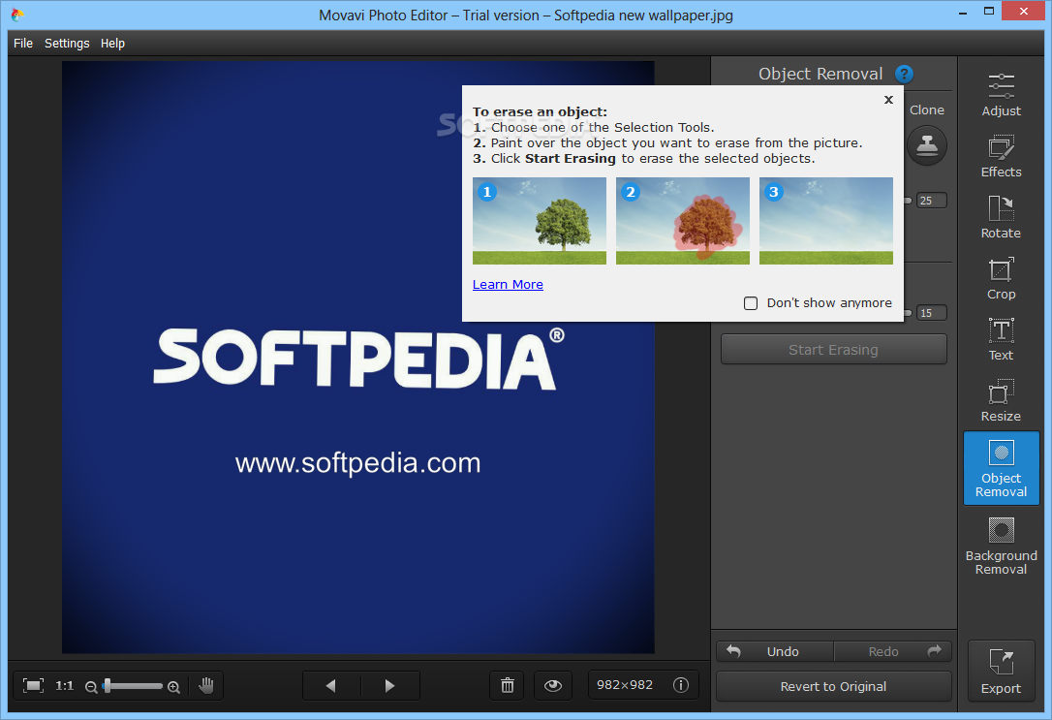1052x720 pixels.
Task: Open the Help menu
Action: (x=112, y=43)
